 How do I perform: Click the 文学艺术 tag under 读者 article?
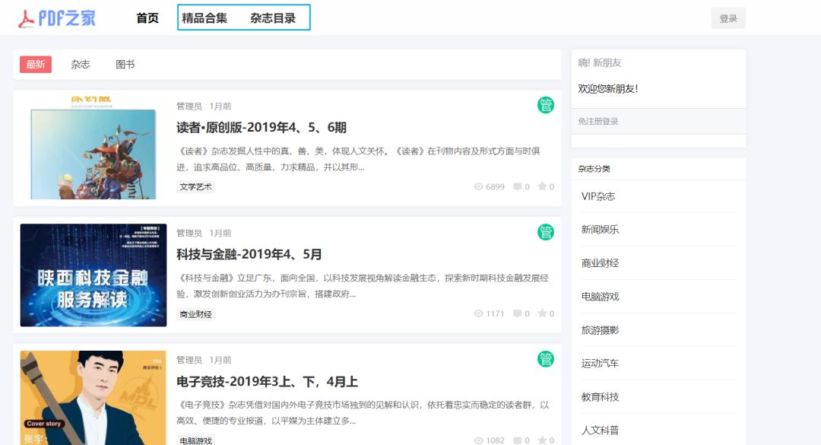(195, 186)
